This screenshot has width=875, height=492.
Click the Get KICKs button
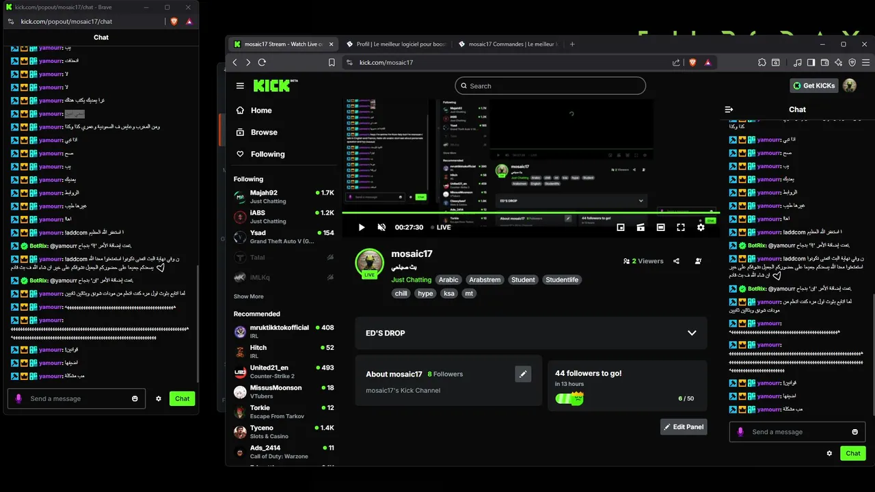point(814,85)
